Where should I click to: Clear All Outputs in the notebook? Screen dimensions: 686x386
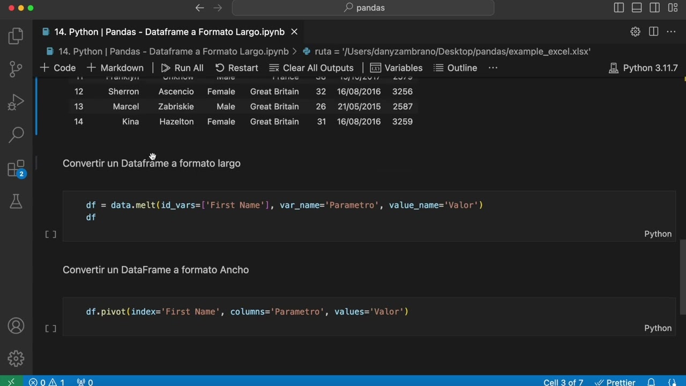[311, 68]
